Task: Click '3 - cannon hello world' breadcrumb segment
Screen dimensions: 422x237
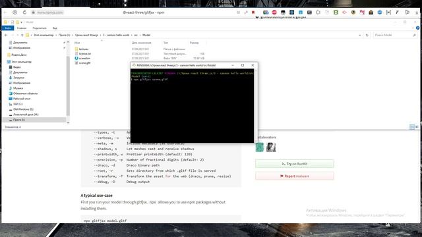Action: [116, 35]
